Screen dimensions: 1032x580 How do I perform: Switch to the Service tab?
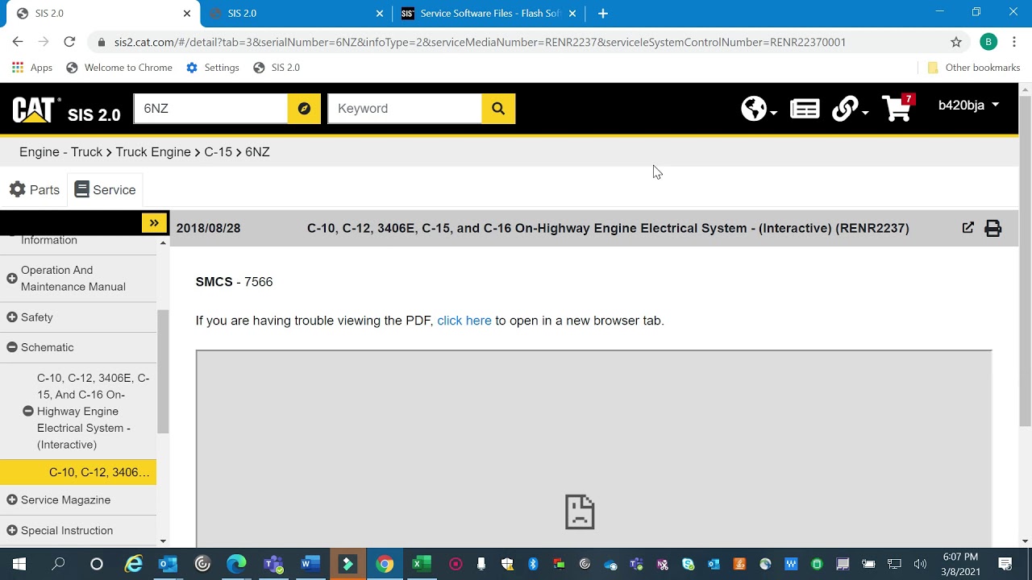105,190
